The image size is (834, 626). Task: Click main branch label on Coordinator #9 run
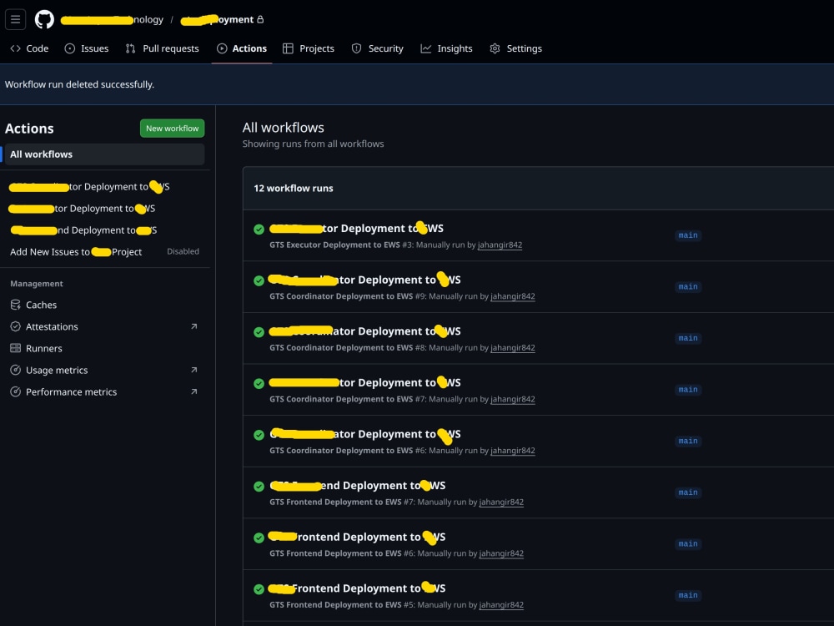pyautogui.click(x=688, y=287)
